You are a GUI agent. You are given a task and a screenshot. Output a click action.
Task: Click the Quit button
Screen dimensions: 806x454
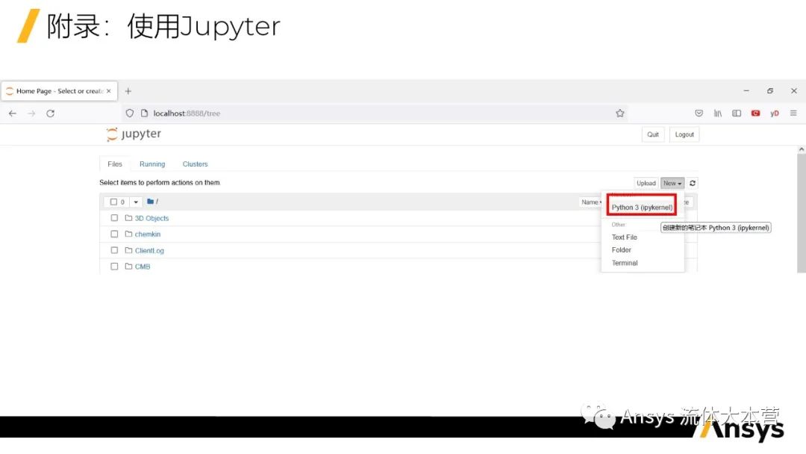(653, 134)
